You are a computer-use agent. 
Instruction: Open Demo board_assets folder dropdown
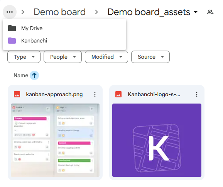[x=153, y=12]
